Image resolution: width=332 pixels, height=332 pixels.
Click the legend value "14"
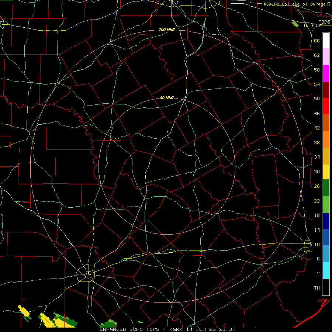click(x=317, y=230)
